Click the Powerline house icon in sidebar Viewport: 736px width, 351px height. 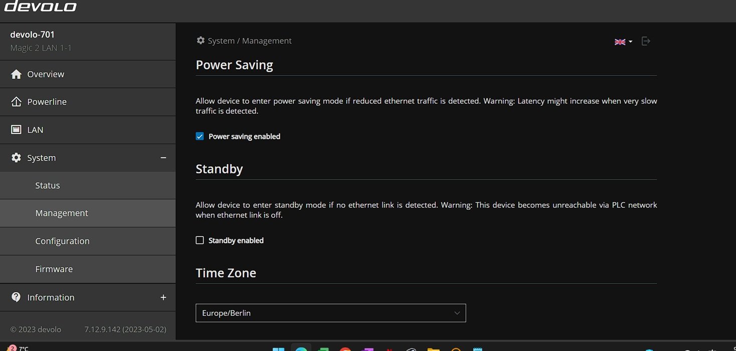click(x=16, y=102)
